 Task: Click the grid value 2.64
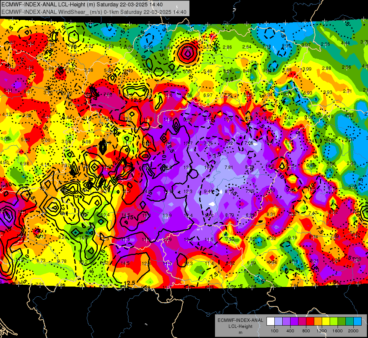point(247,47)
